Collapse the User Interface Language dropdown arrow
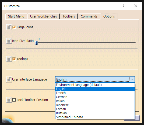Screen dimensions: 144x125 click(x=132, y=79)
